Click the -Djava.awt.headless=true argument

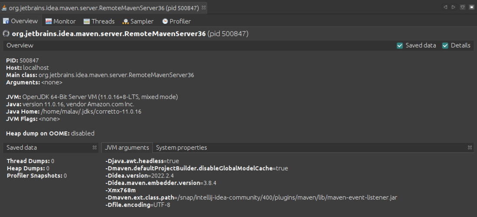(x=142, y=161)
